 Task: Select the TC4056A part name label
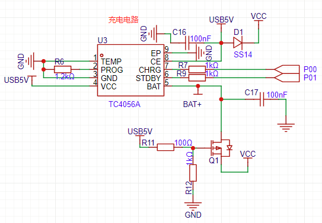coord(125,105)
